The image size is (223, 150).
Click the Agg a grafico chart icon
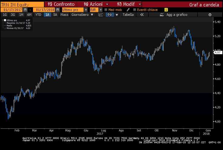tap(161, 15)
